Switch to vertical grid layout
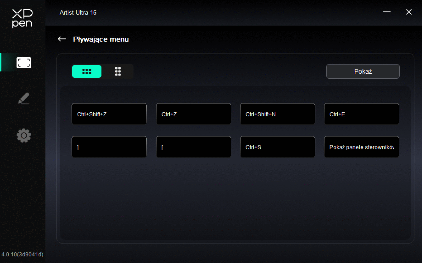Image resolution: width=422 pixels, height=263 pixels. coord(118,71)
